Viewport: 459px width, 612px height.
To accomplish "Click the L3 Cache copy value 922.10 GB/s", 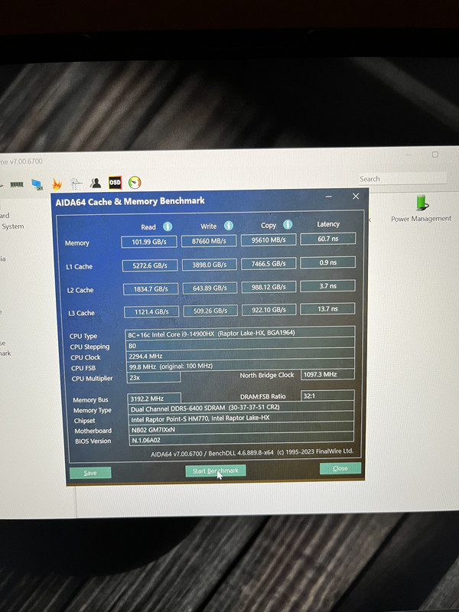I will coord(269,310).
